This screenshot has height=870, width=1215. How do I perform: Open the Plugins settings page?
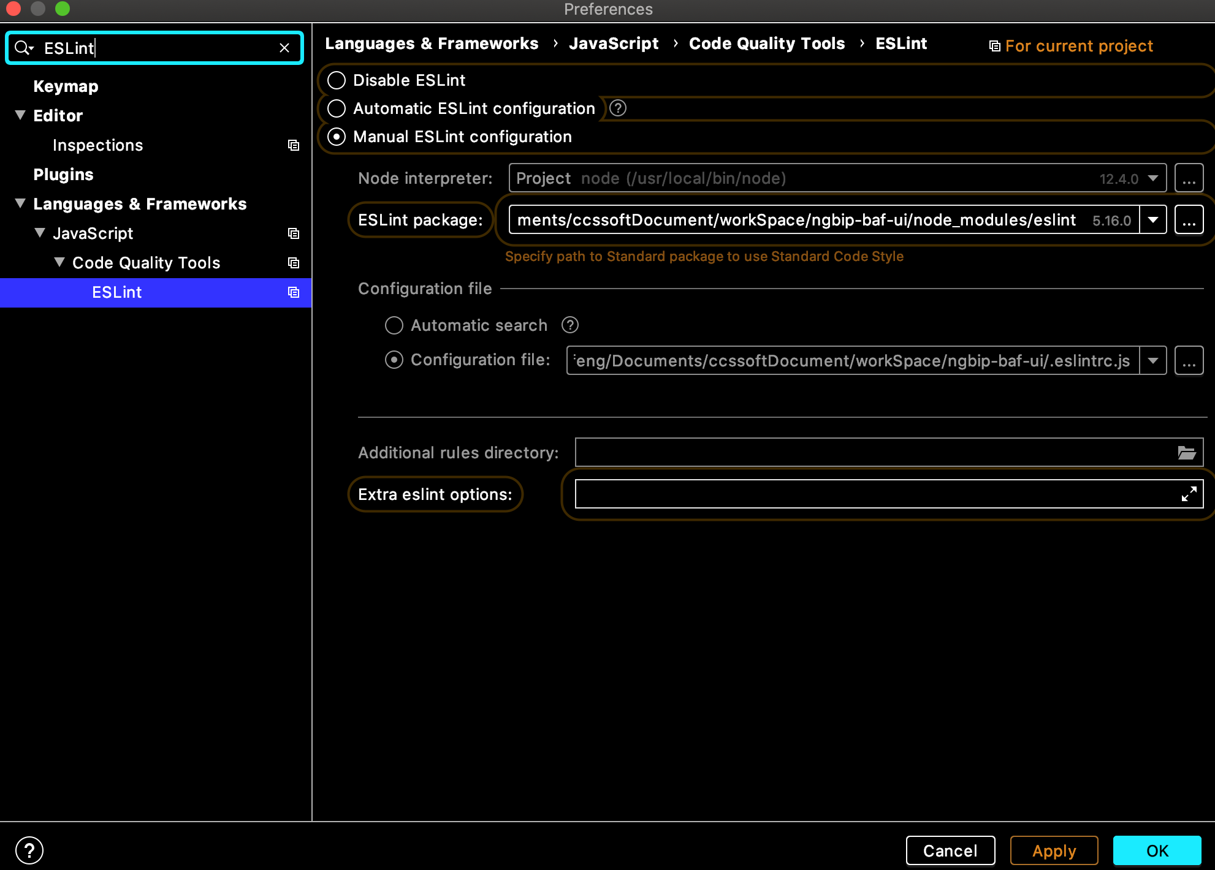click(63, 175)
